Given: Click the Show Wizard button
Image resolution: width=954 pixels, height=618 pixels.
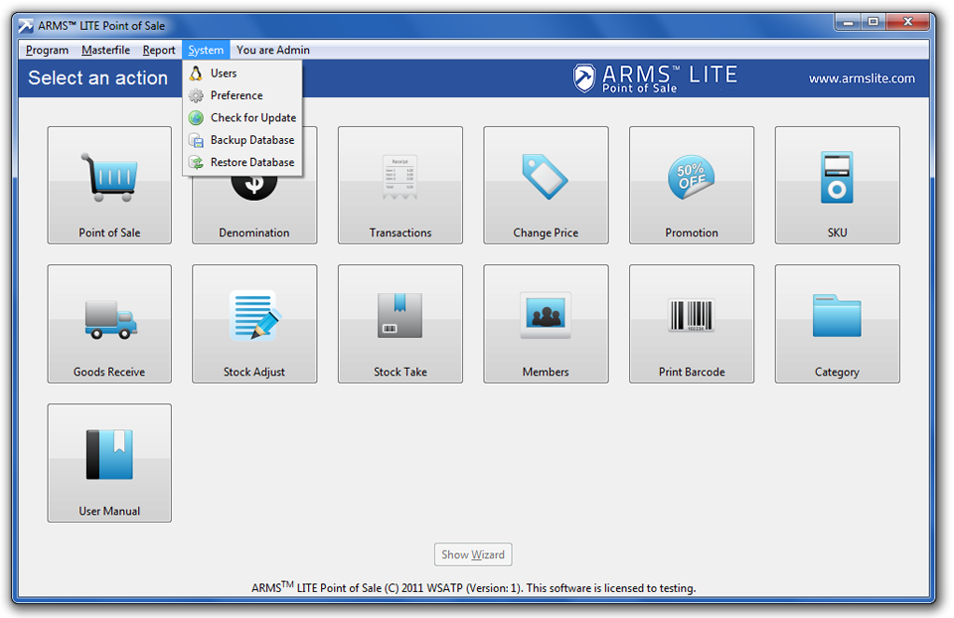Looking at the screenshot, I should (473, 554).
